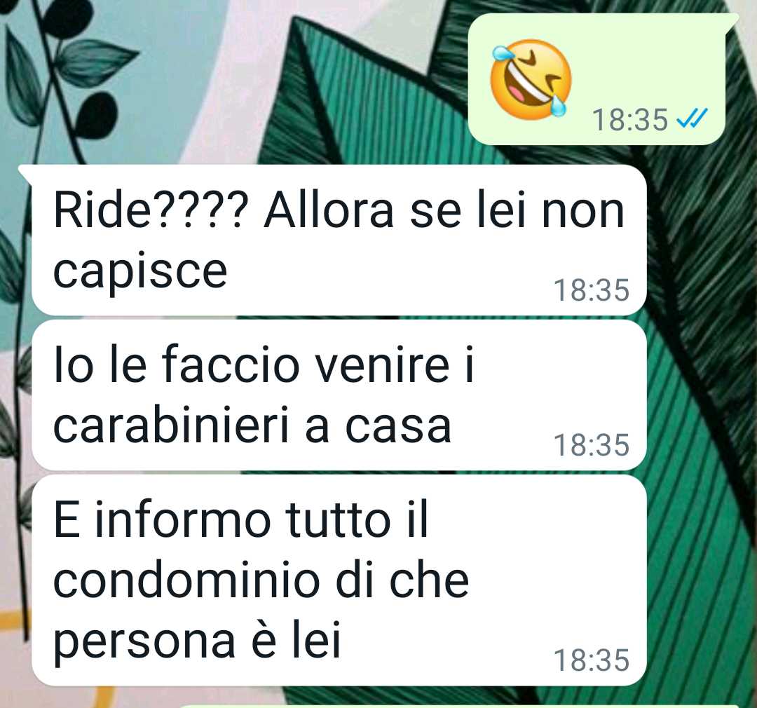757x708 pixels.
Task: Click the message 'Ride???? Allora se lei non capisce'
Action: (339, 240)
